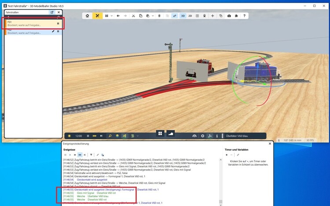
Task: Click the pencil edit icon for FS2
Action: (53, 31)
